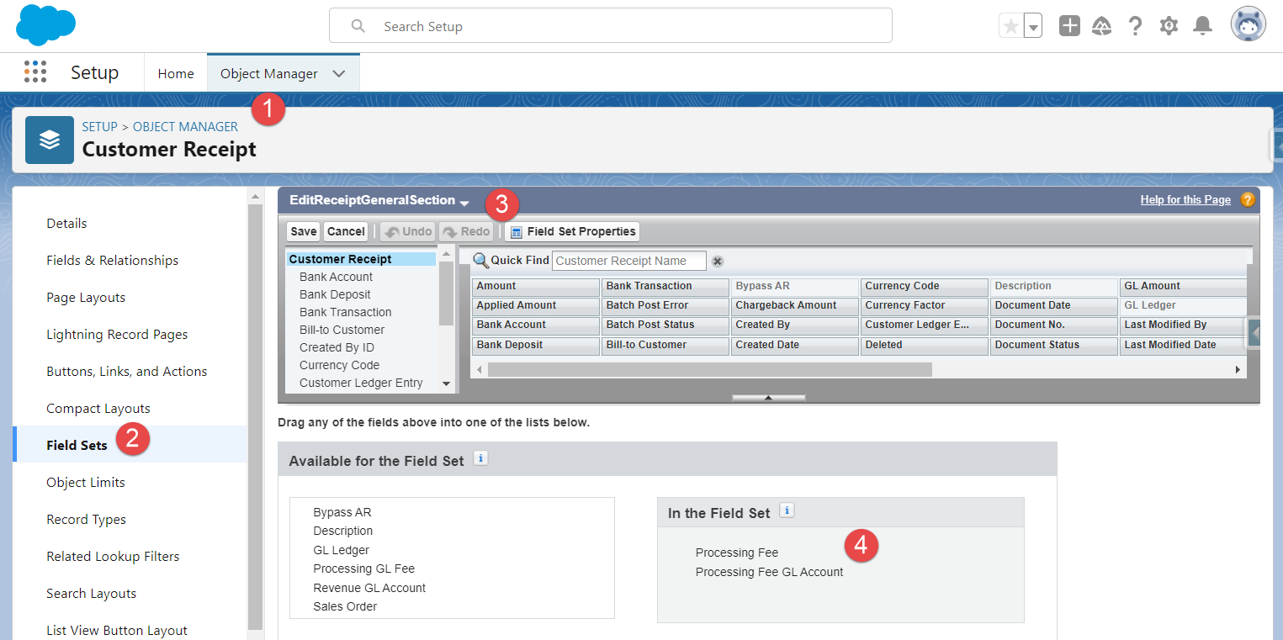This screenshot has height=640, width=1283.
Task: Click the Chargeback Amount palette field
Action: (x=795, y=305)
